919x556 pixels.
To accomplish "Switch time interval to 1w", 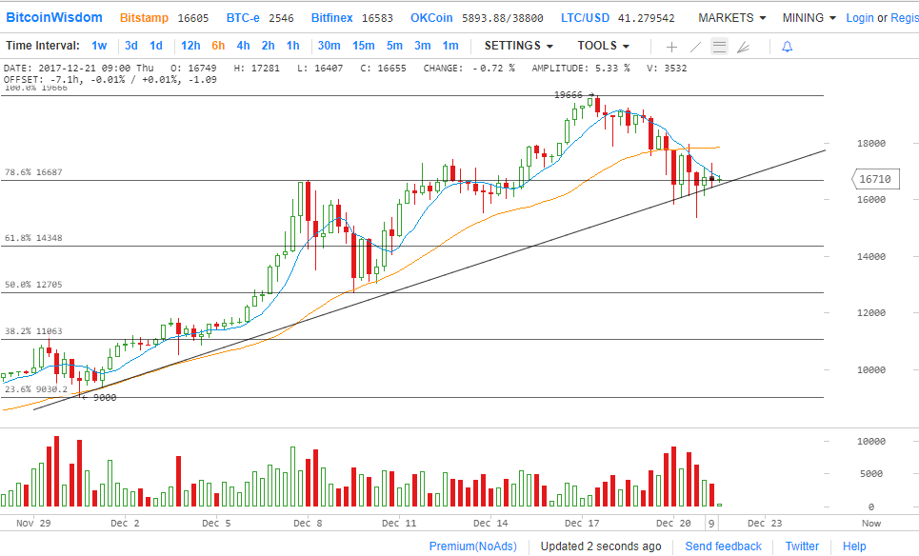I will [x=99, y=46].
